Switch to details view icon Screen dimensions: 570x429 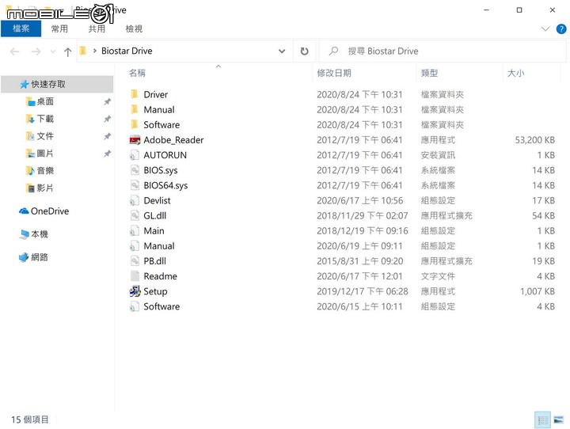pos(543,420)
